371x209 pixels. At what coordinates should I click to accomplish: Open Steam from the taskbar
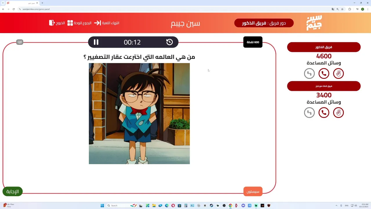coord(211,206)
